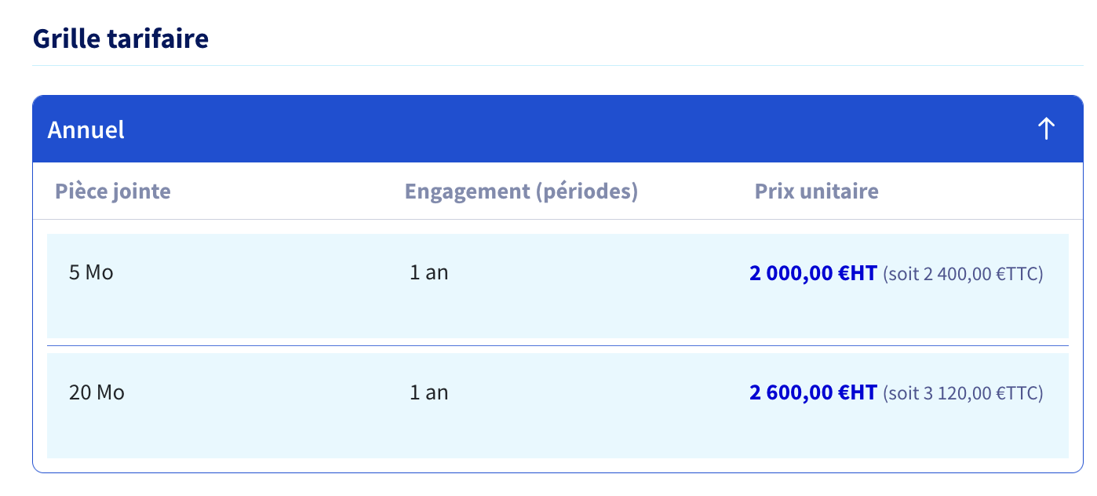The image size is (1097, 496).
Task: Click the soit 2 400,00 €TTC text
Action: [964, 275]
